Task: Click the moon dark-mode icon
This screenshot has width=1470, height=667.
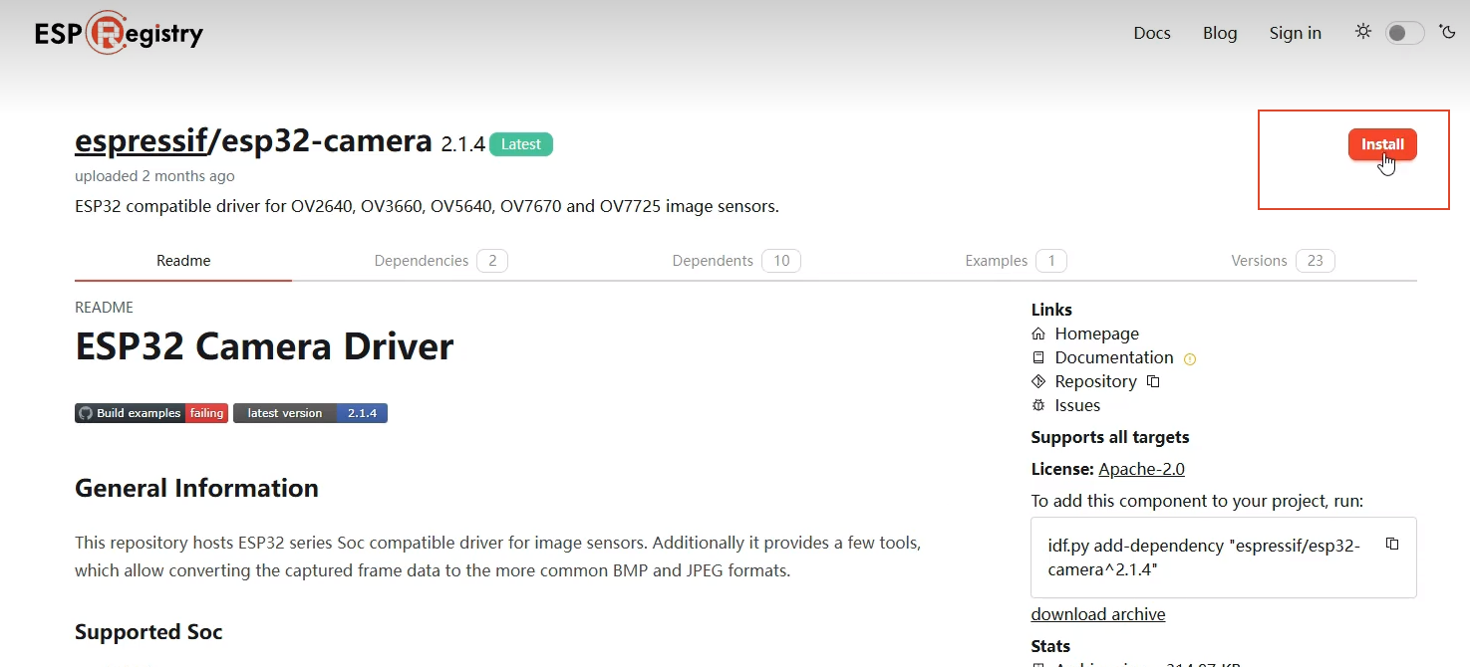Action: click(x=1446, y=32)
